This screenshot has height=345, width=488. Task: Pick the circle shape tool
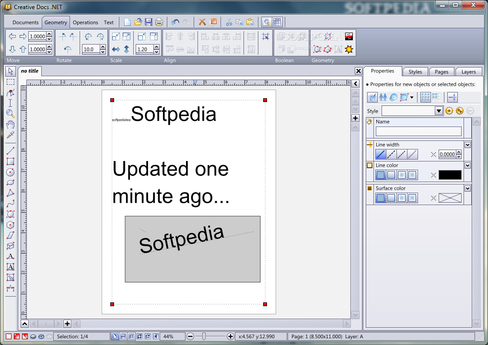11,172
